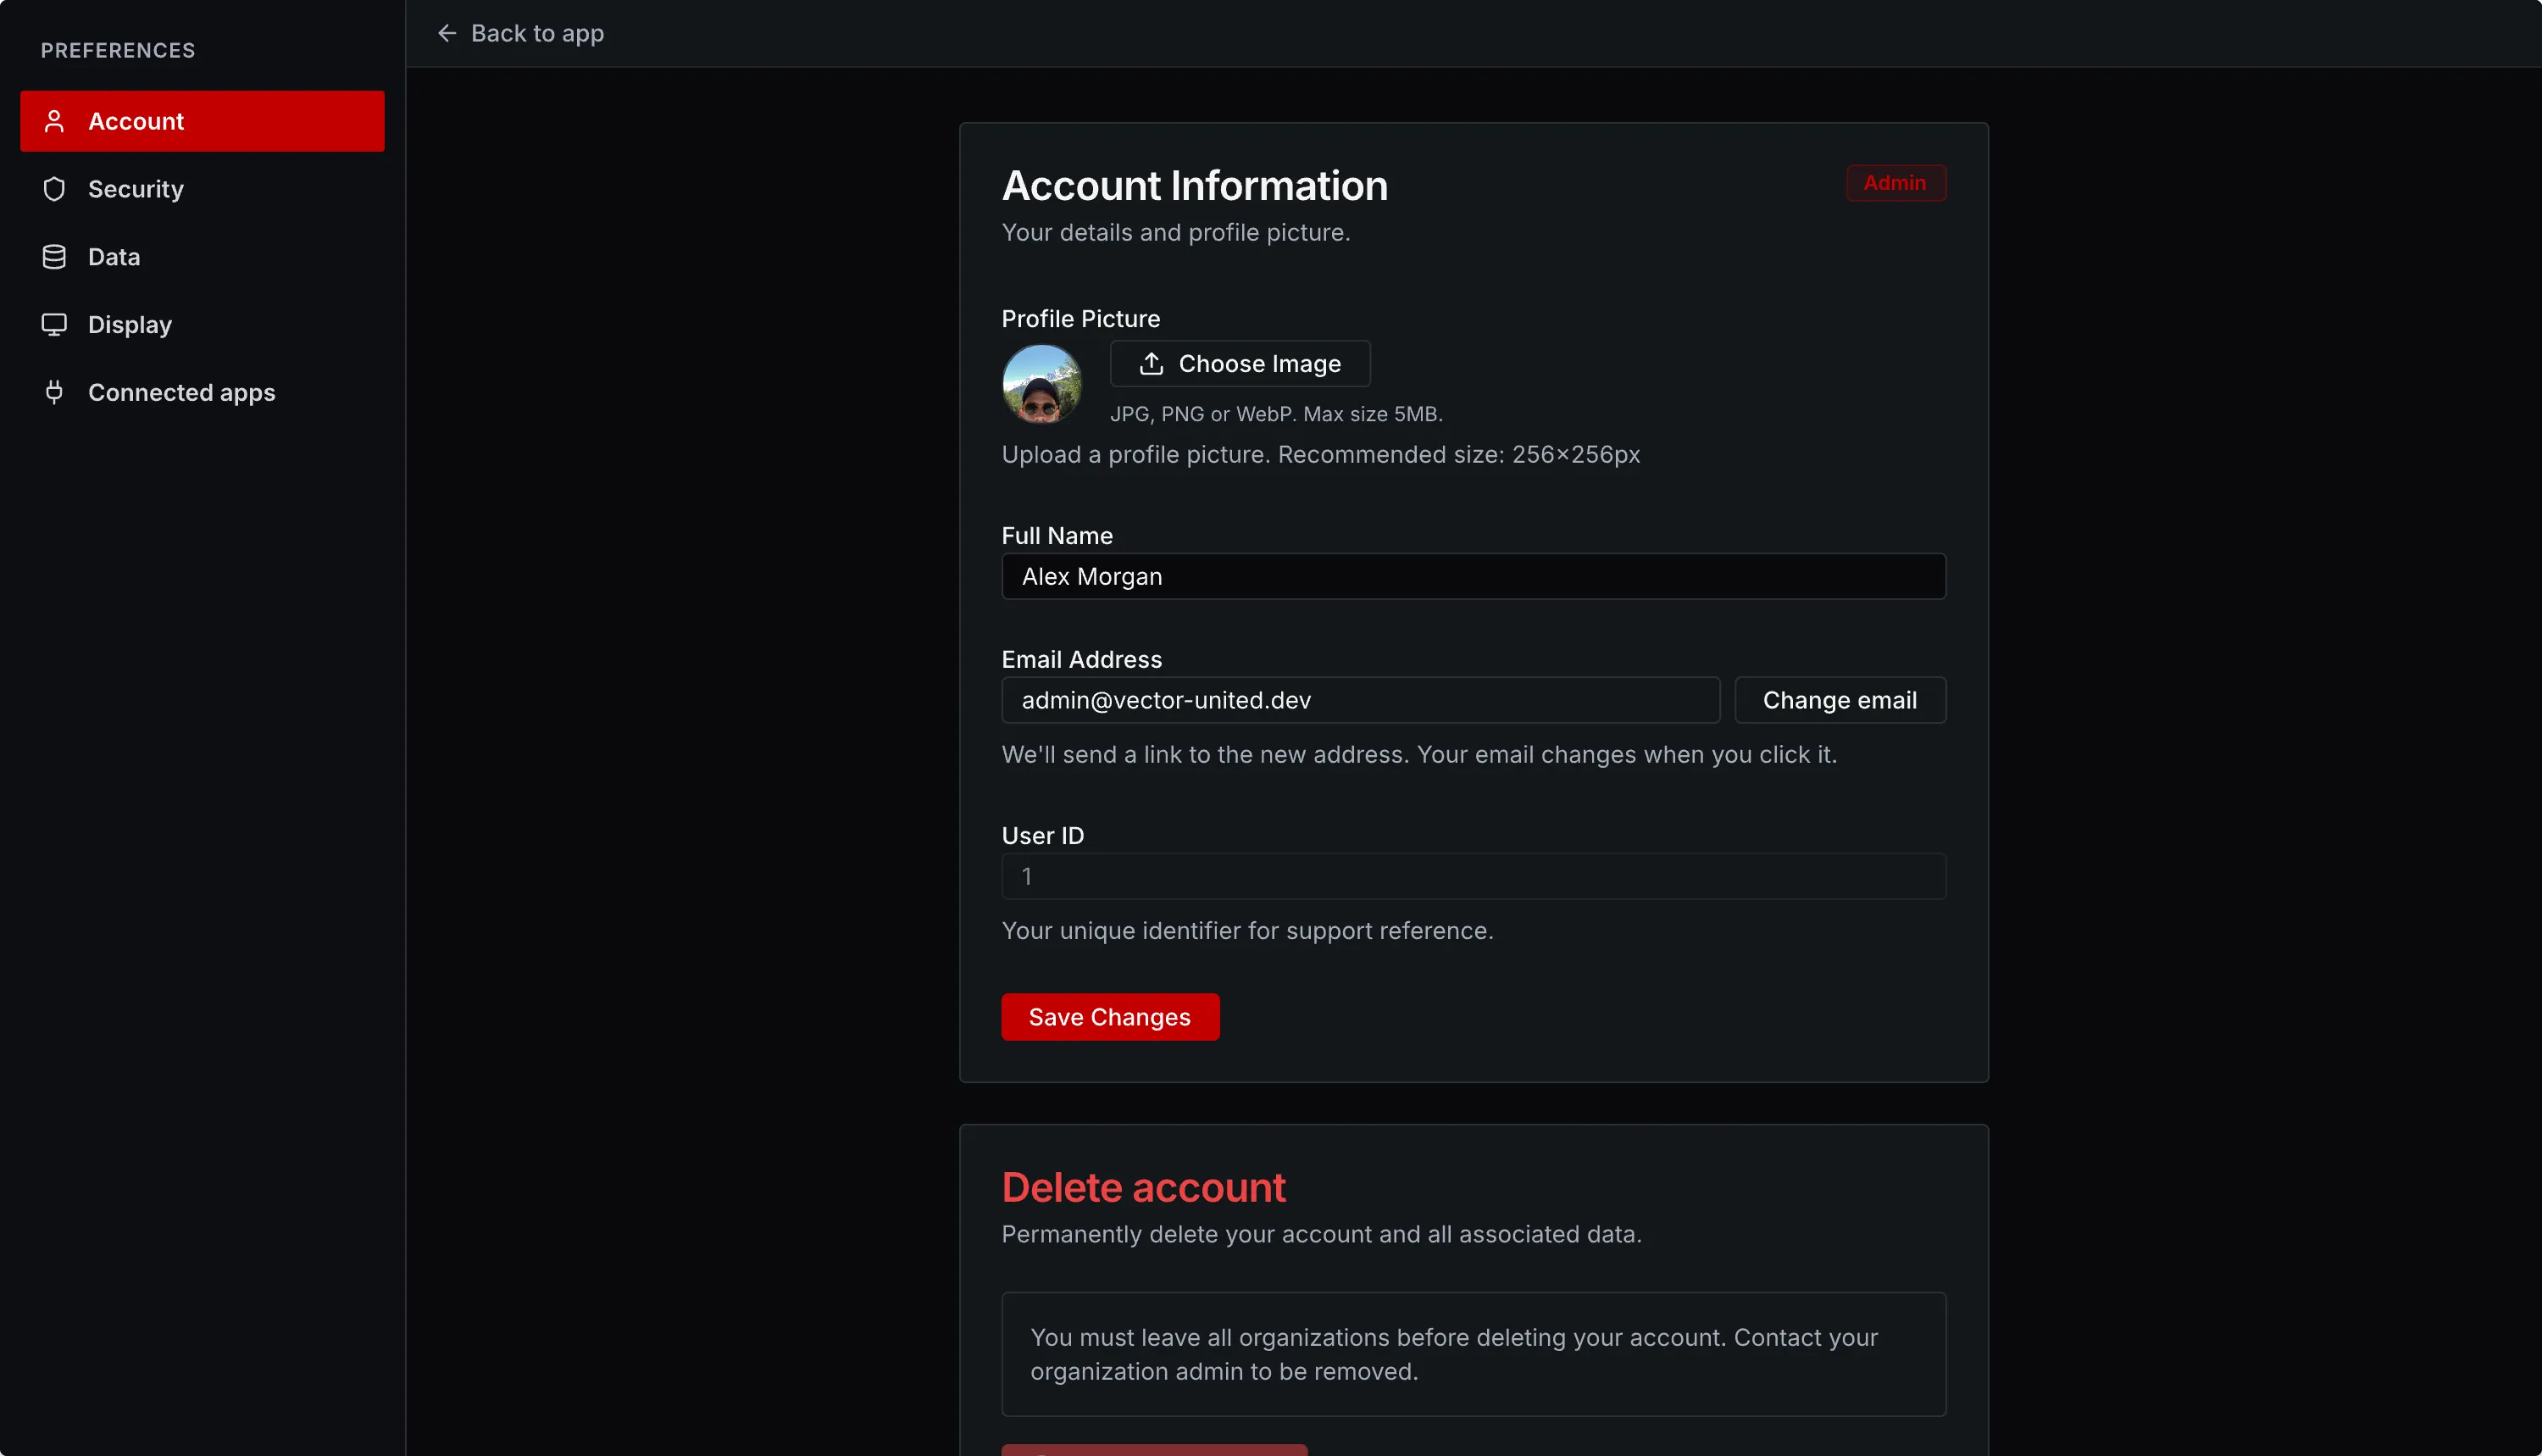Focus the Full Name input field
The image size is (2542, 1456).
(x=1474, y=577)
